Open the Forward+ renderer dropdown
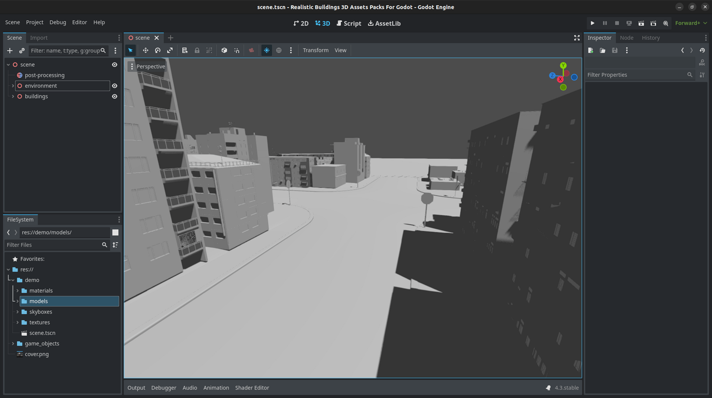Screen dimensions: 712x398 (x=691, y=23)
